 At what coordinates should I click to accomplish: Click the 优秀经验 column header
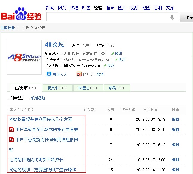click(x=129, y=109)
